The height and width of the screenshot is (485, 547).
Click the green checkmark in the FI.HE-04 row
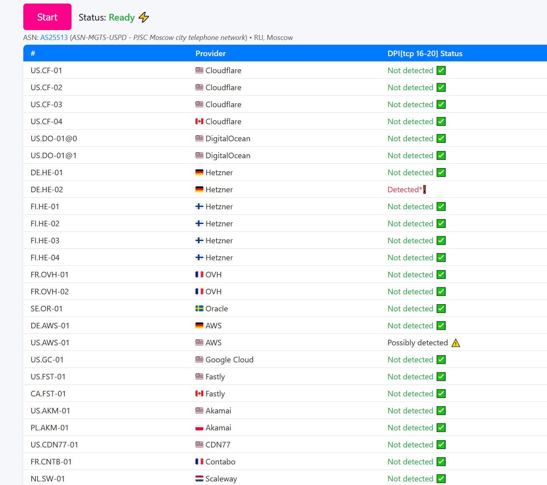coord(441,258)
